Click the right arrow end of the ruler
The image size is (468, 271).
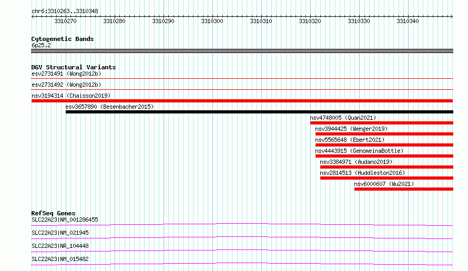[452, 17]
